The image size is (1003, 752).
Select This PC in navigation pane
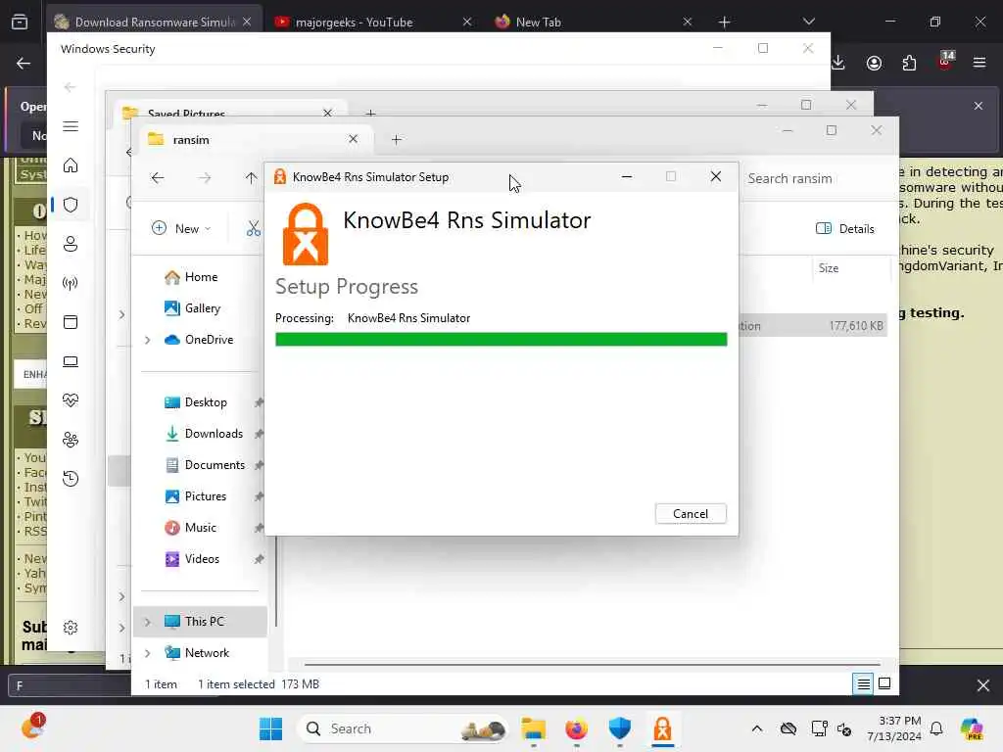194,622
